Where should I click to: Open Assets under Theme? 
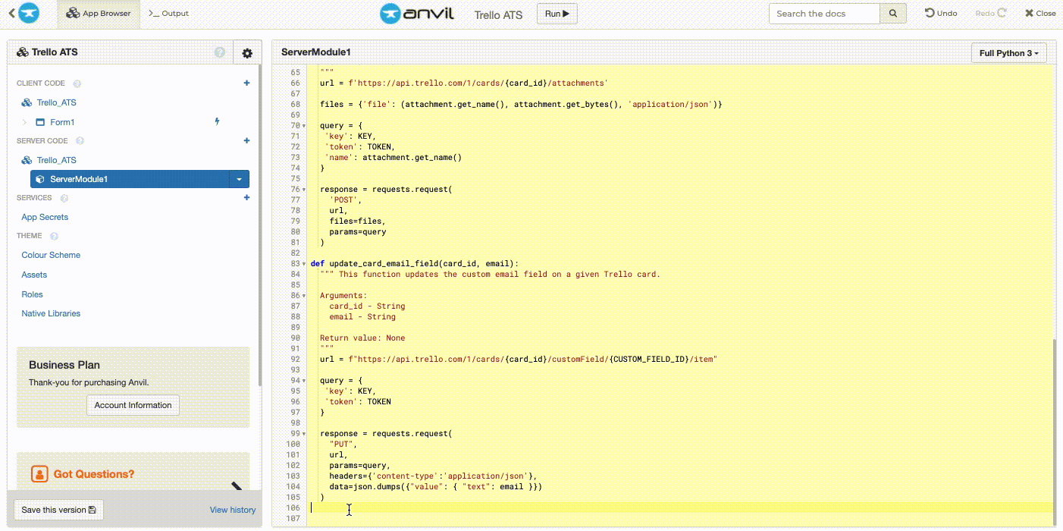click(x=34, y=275)
